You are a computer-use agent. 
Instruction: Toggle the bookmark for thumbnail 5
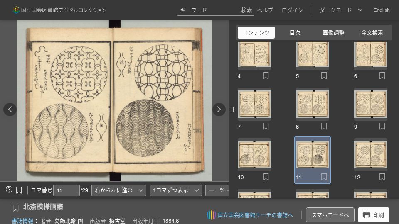point(324,75)
